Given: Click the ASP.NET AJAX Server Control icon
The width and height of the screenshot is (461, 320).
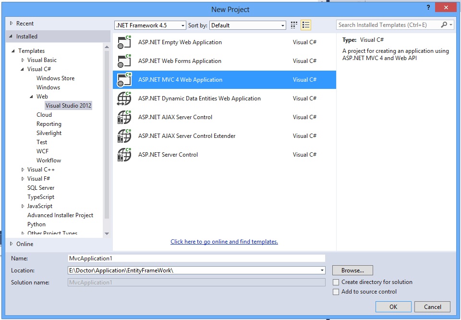Looking at the screenshot, I should click(x=124, y=117).
